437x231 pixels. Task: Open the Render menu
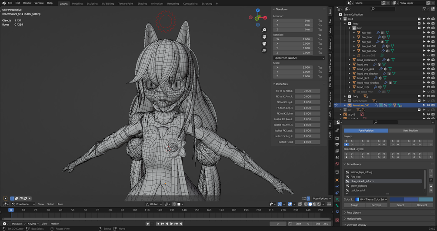click(x=27, y=3)
